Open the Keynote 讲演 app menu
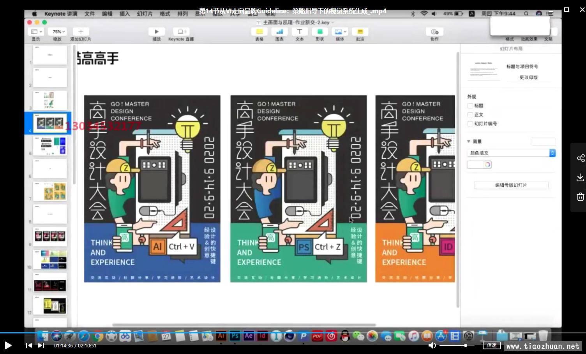The image size is (586, 354). pyautogui.click(x=61, y=14)
